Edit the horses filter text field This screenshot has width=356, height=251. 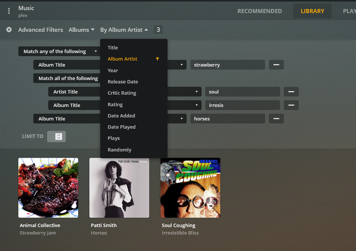[227, 118]
